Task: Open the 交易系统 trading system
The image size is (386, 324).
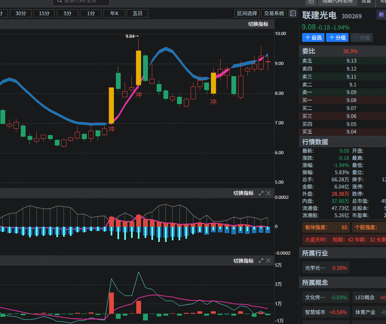Action: tap(274, 14)
